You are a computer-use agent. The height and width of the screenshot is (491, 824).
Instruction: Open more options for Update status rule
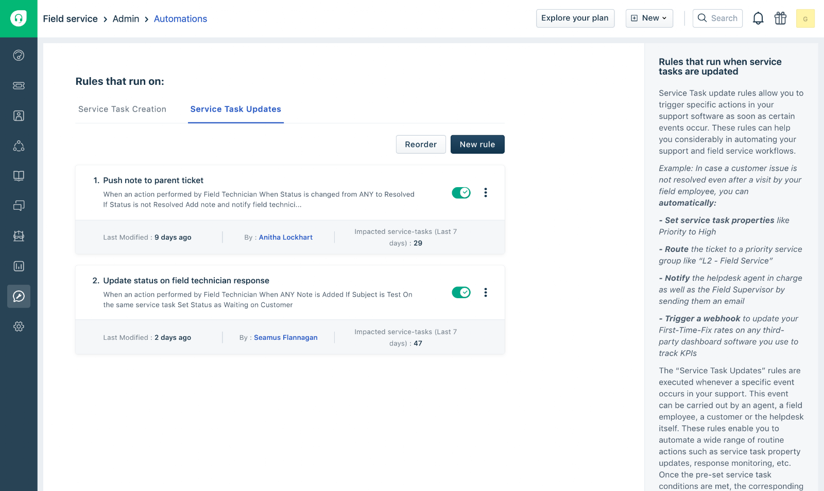pyautogui.click(x=485, y=293)
